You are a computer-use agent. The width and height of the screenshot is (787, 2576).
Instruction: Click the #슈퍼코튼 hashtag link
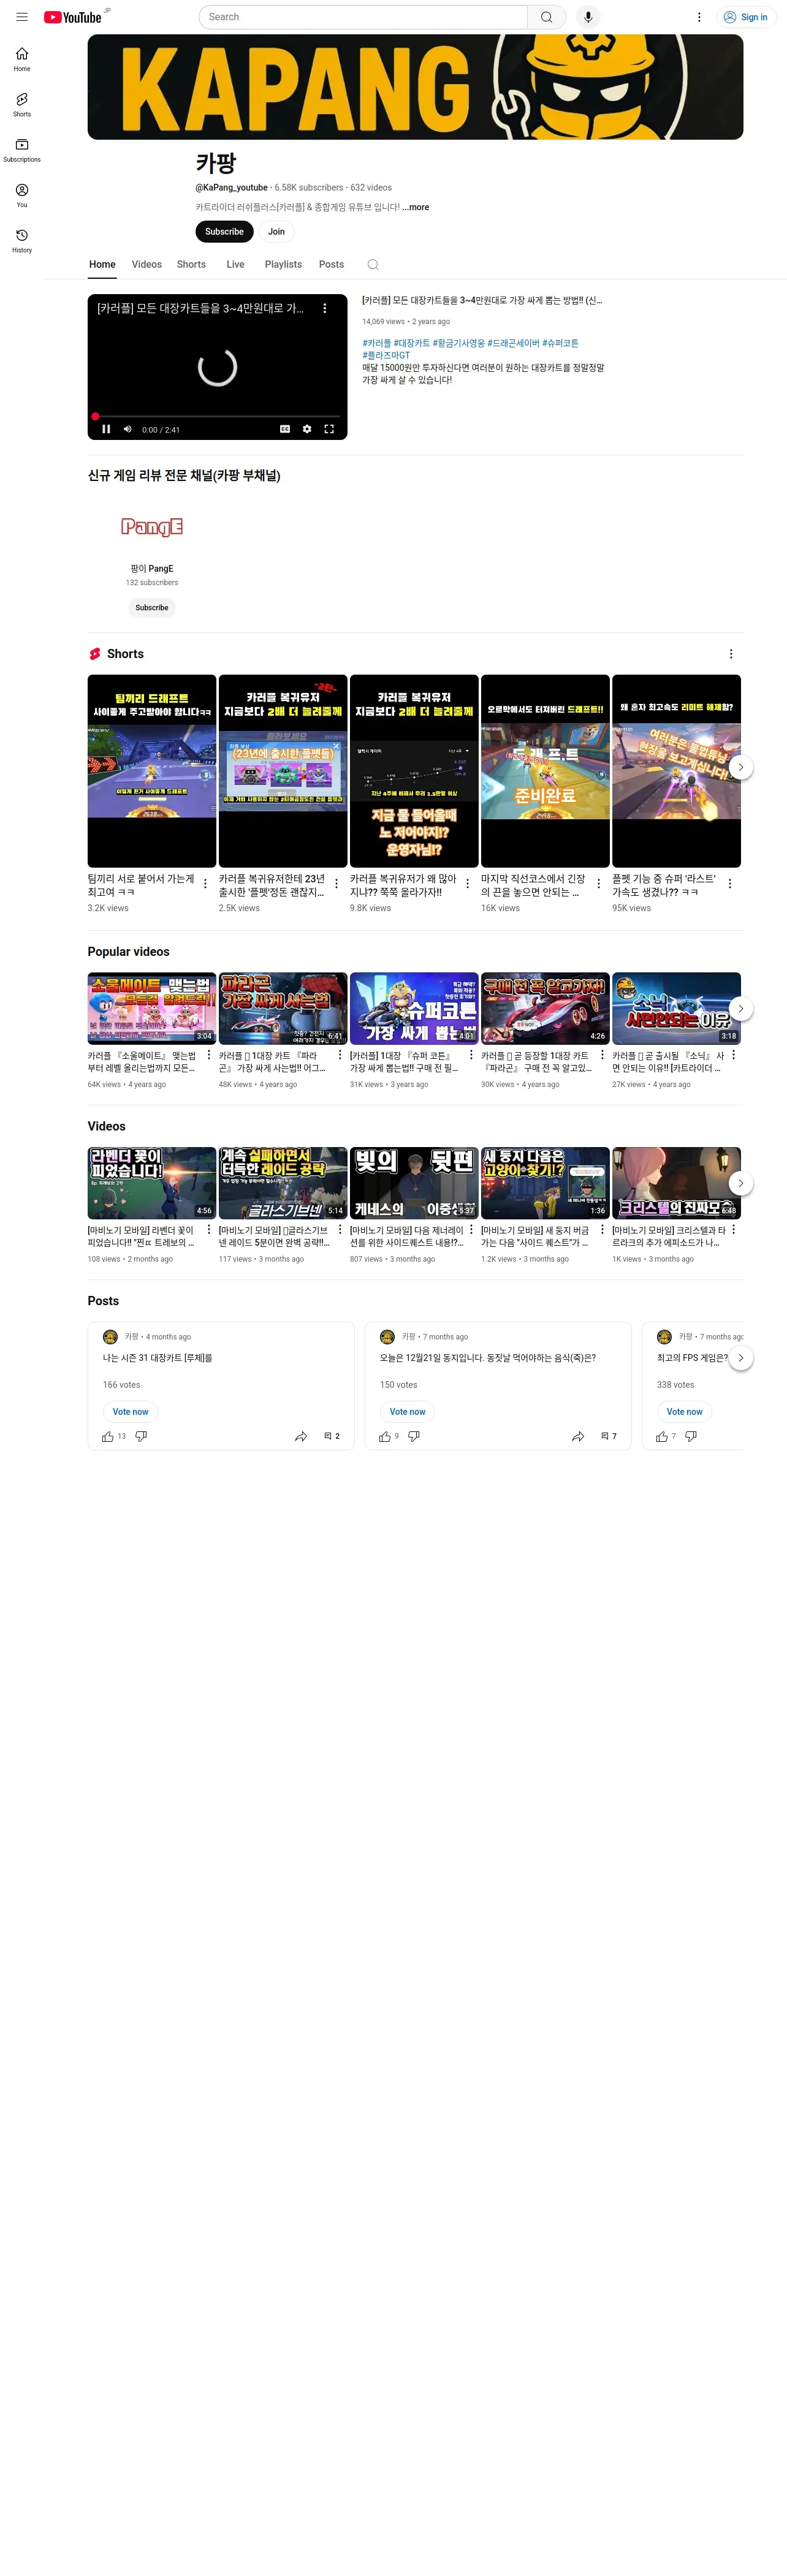pos(560,343)
